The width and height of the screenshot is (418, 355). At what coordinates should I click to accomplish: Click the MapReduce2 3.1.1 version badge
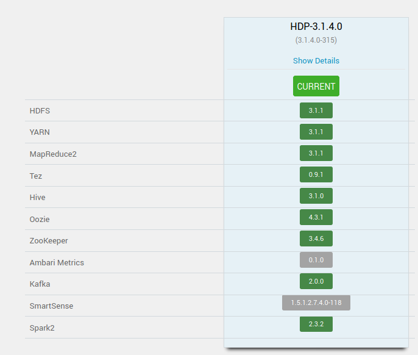(x=316, y=153)
